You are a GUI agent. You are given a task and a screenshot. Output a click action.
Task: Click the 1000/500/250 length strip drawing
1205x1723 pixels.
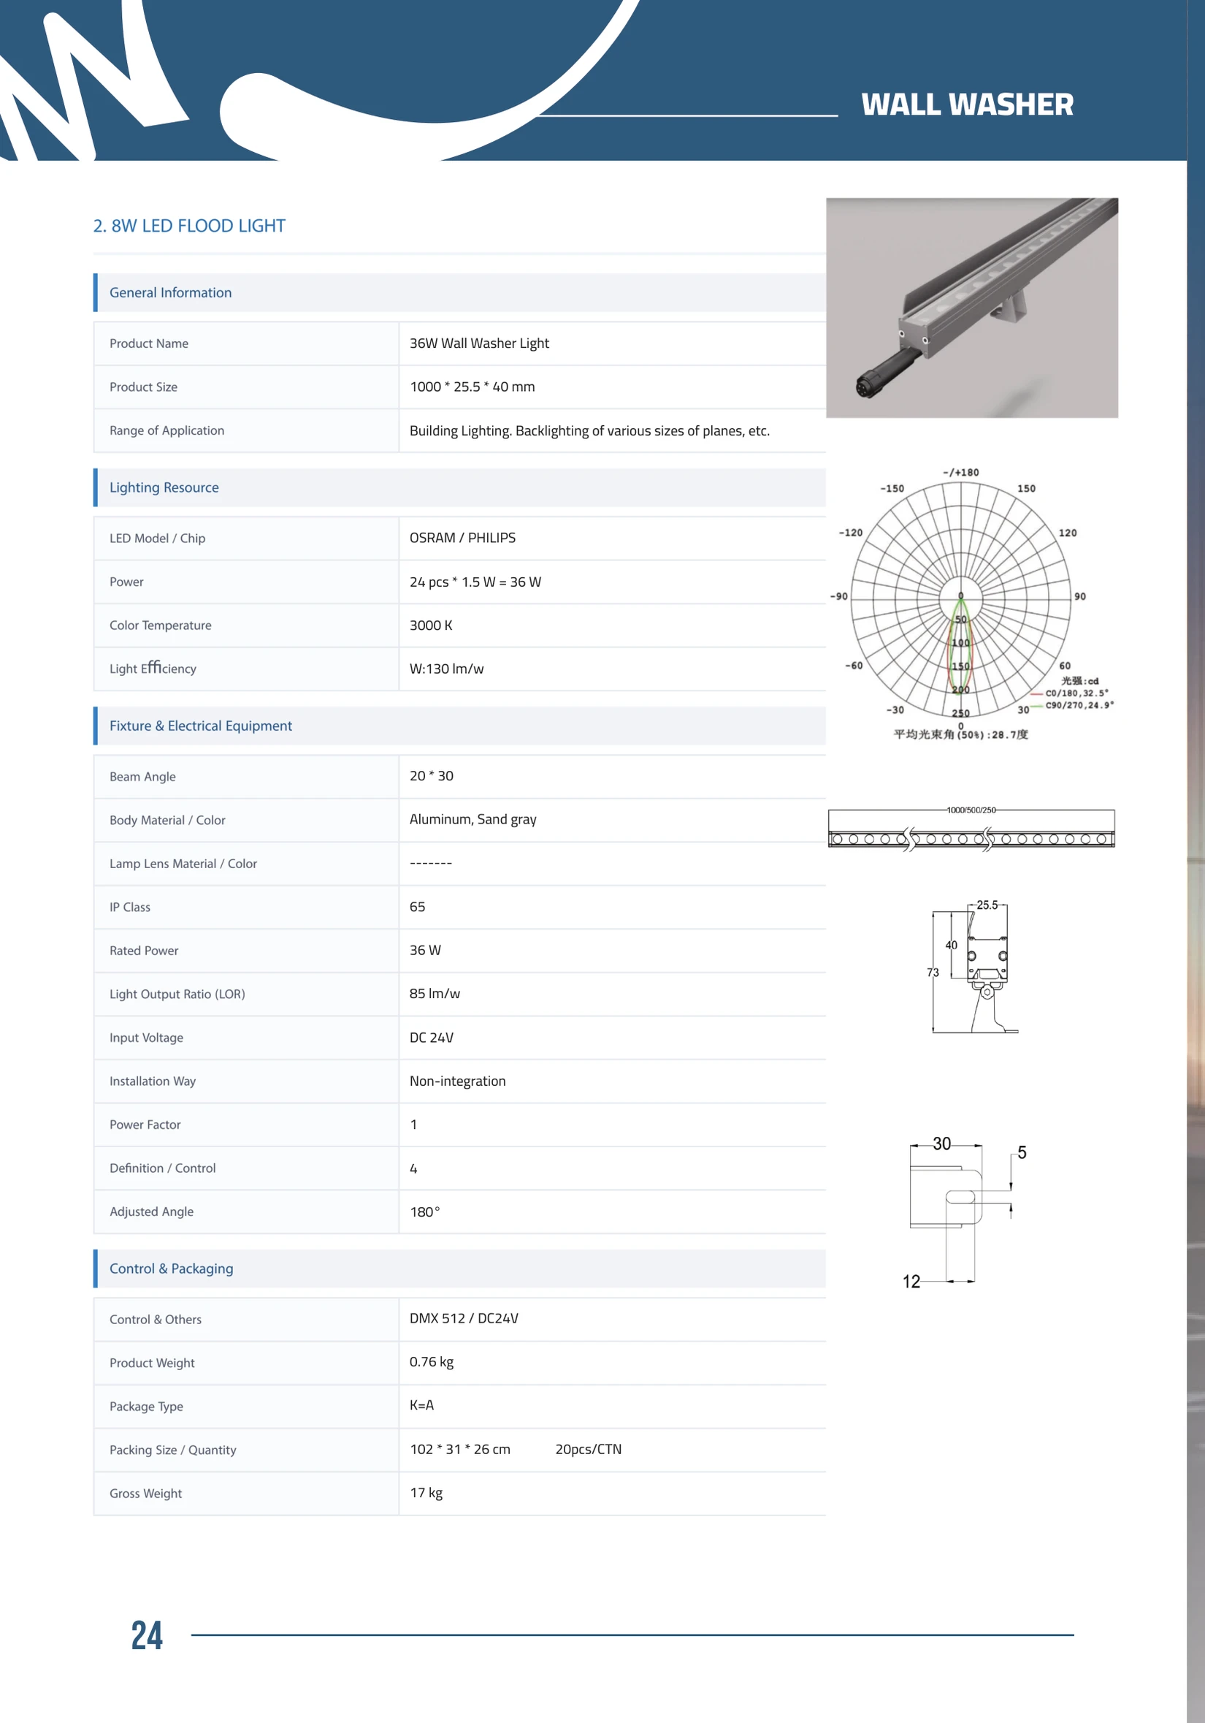971,829
